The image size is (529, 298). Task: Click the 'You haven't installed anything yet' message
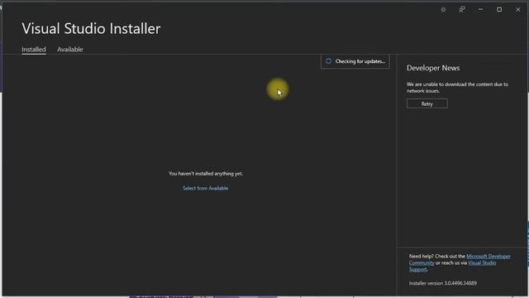206,173
